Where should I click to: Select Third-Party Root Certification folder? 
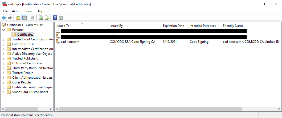32,68
